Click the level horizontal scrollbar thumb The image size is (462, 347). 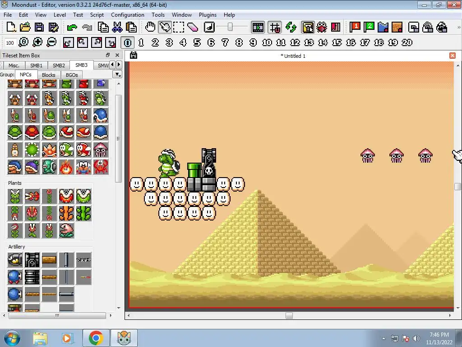pos(289,315)
